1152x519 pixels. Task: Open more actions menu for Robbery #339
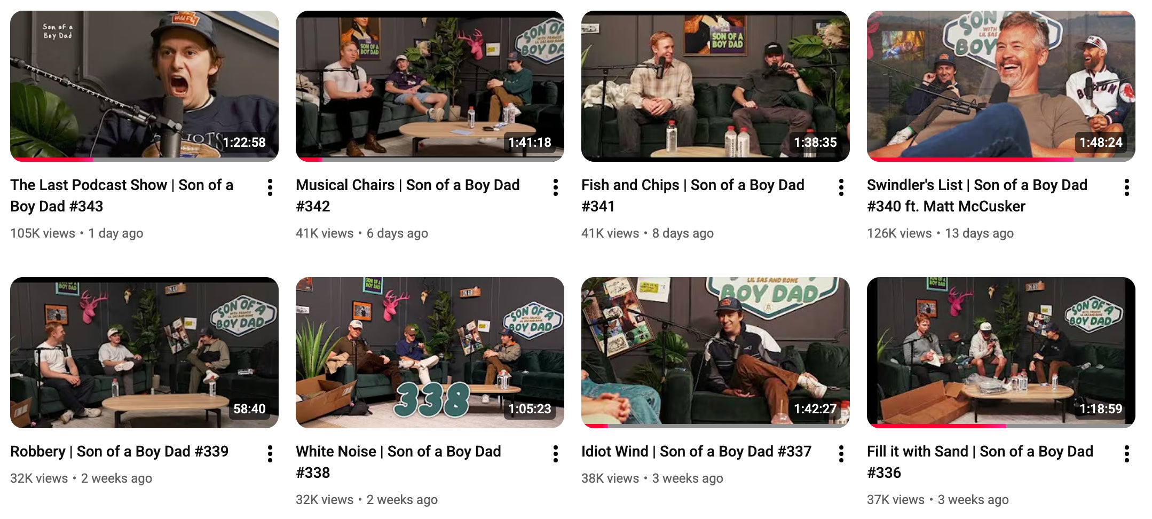[x=270, y=454]
